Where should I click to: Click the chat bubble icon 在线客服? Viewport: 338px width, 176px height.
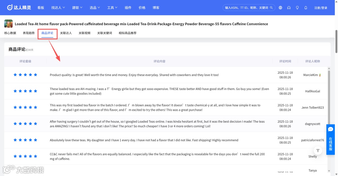pyautogui.click(x=330, y=129)
